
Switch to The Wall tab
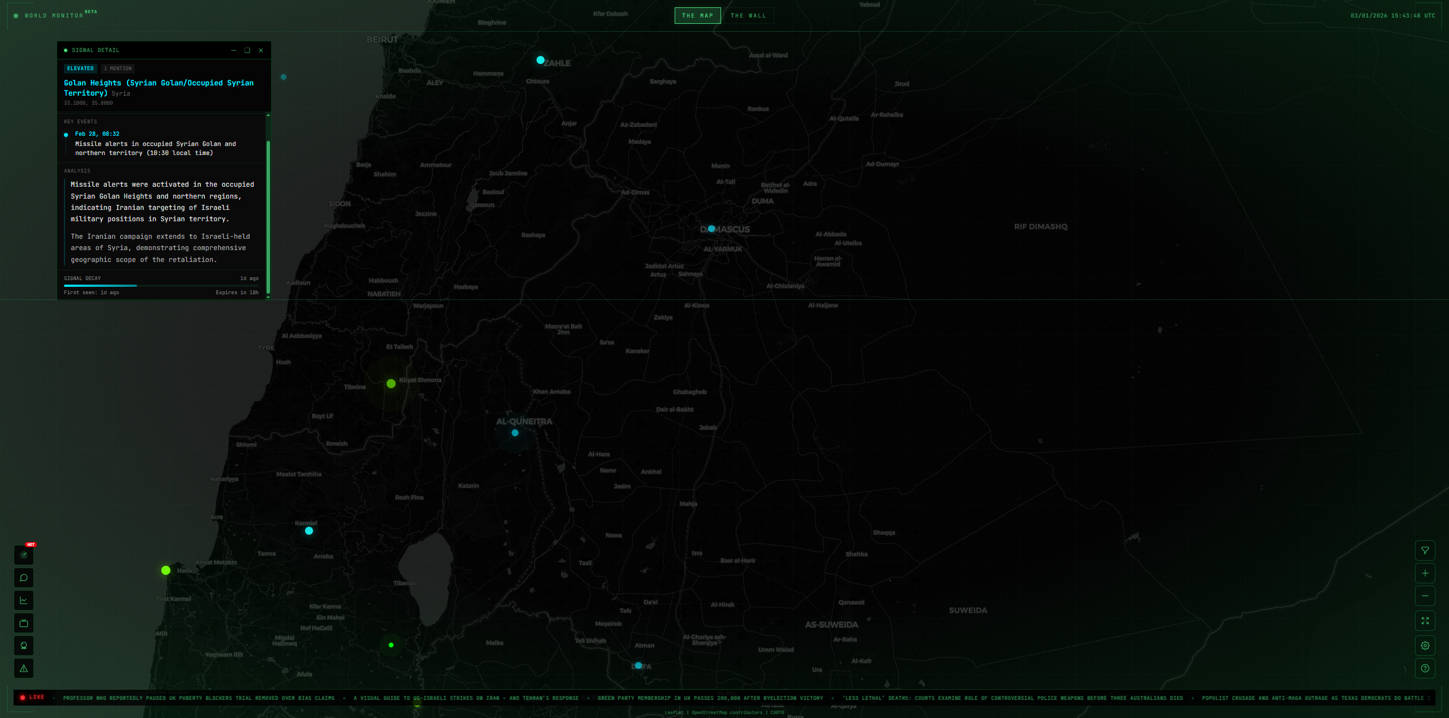pos(748,16)
